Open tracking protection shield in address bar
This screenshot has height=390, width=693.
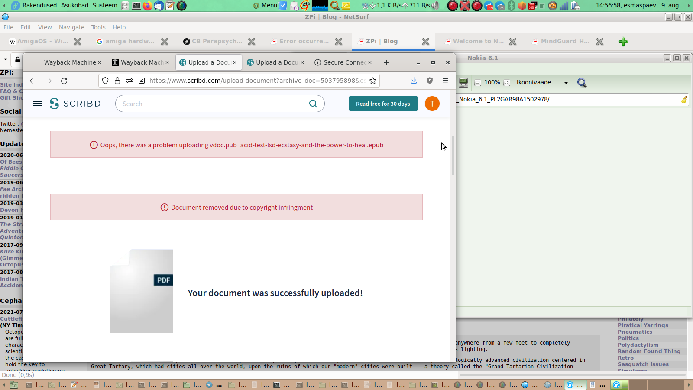tap(105, 81)
